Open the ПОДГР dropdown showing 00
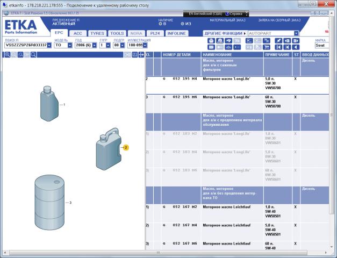Image resolution: width=337 pixels, height=258 pixels. pyautogui.click(x=123, y=45)
